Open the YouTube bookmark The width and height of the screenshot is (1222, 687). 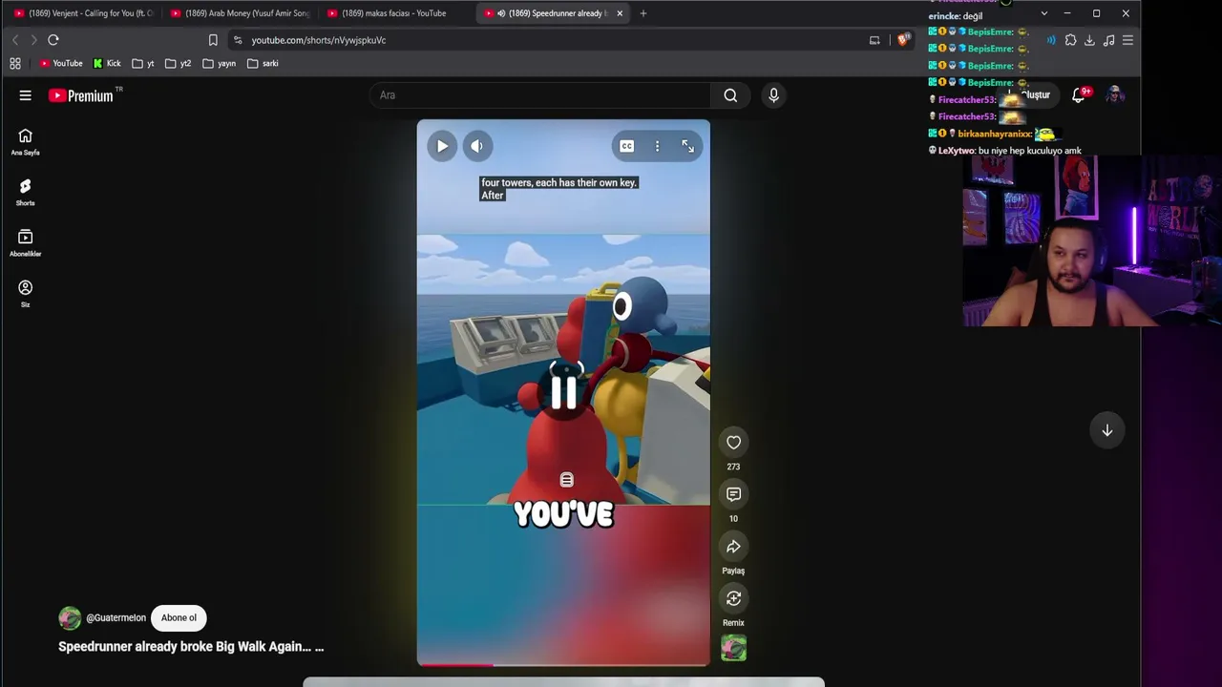[x=61, y=64]
